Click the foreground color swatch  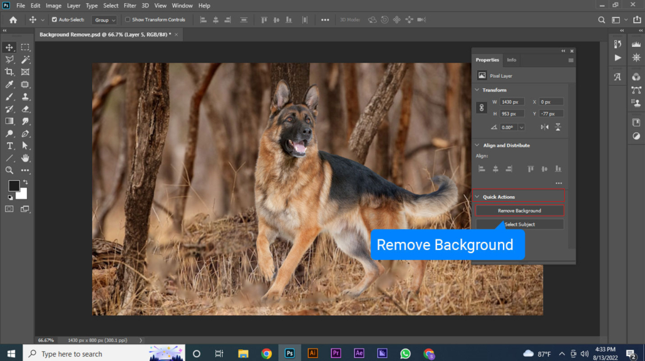coord(14,186)
